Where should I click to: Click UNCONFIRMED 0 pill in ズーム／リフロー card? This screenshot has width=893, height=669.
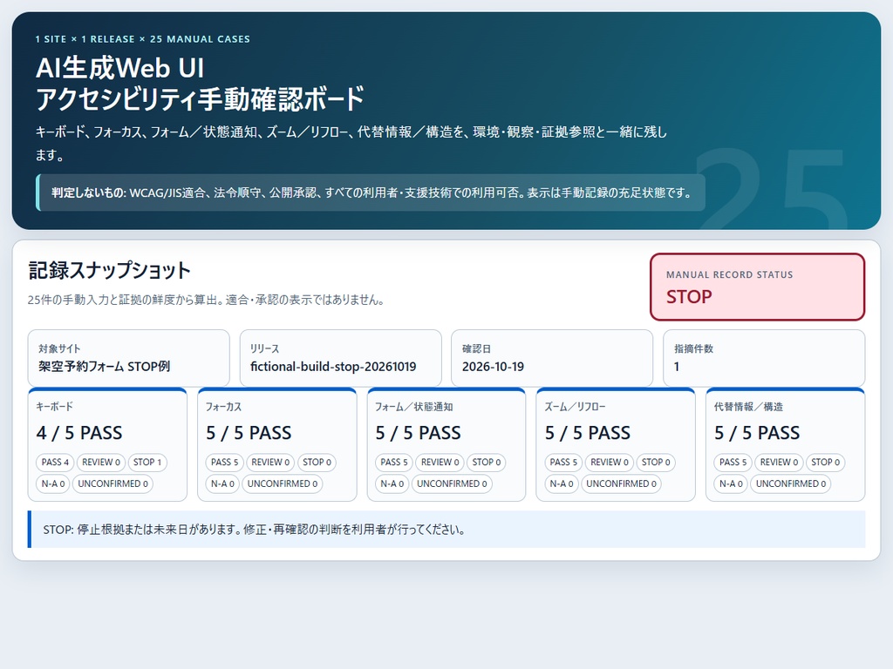click(x=621, y=484)
